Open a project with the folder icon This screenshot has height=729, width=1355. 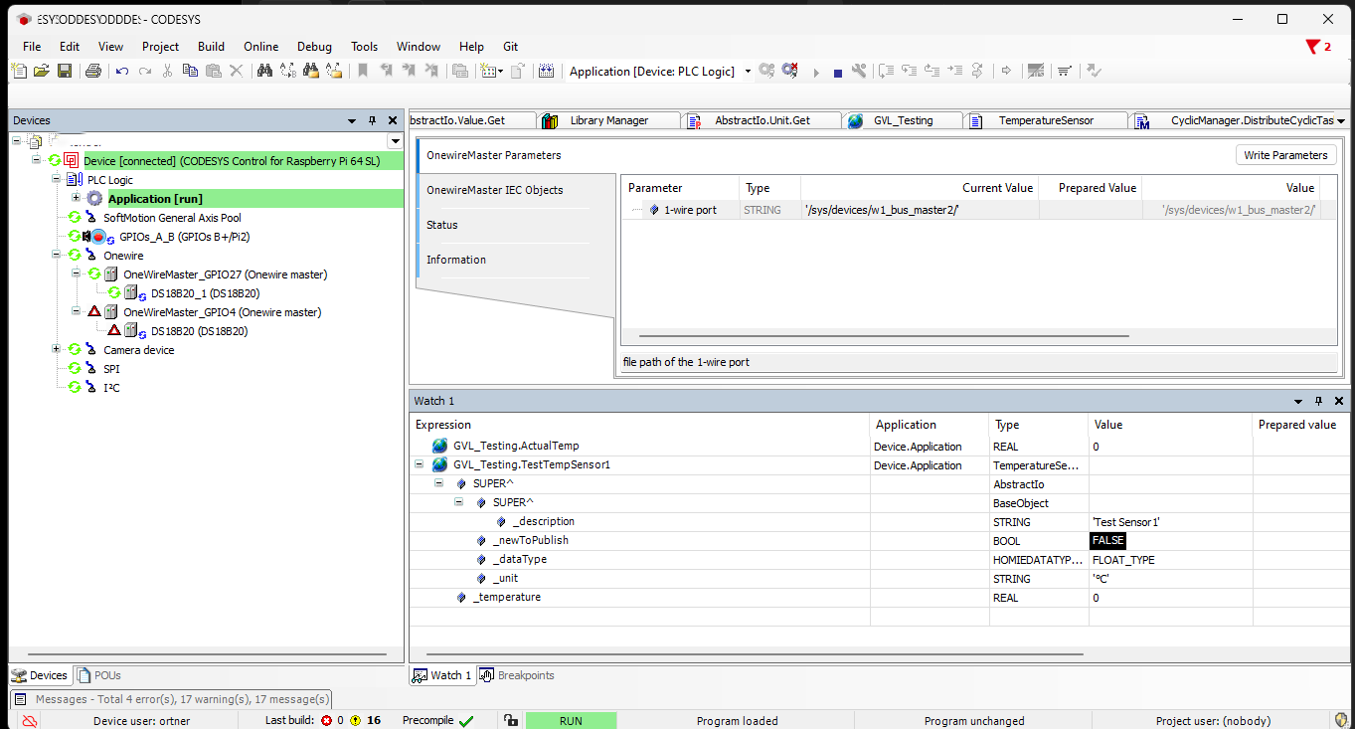click(x=41, y=71)
